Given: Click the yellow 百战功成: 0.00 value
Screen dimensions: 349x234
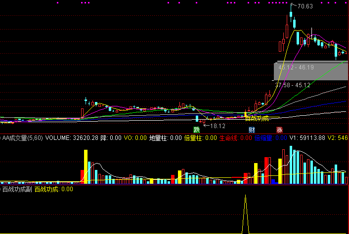Looking at the screenshot, I should pyautogui.click(x=54, y=189).
